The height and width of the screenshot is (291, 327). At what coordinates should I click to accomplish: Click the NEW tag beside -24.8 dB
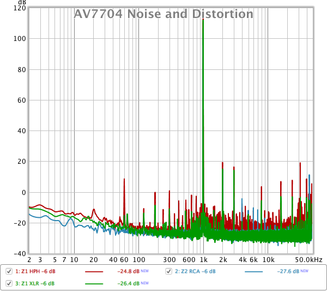pyautogui.click(x=145, y=271)
